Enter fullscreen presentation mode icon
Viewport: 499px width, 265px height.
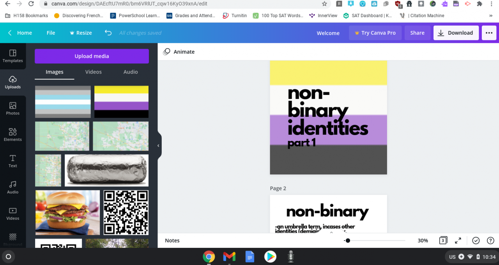(x=458, y=240)
